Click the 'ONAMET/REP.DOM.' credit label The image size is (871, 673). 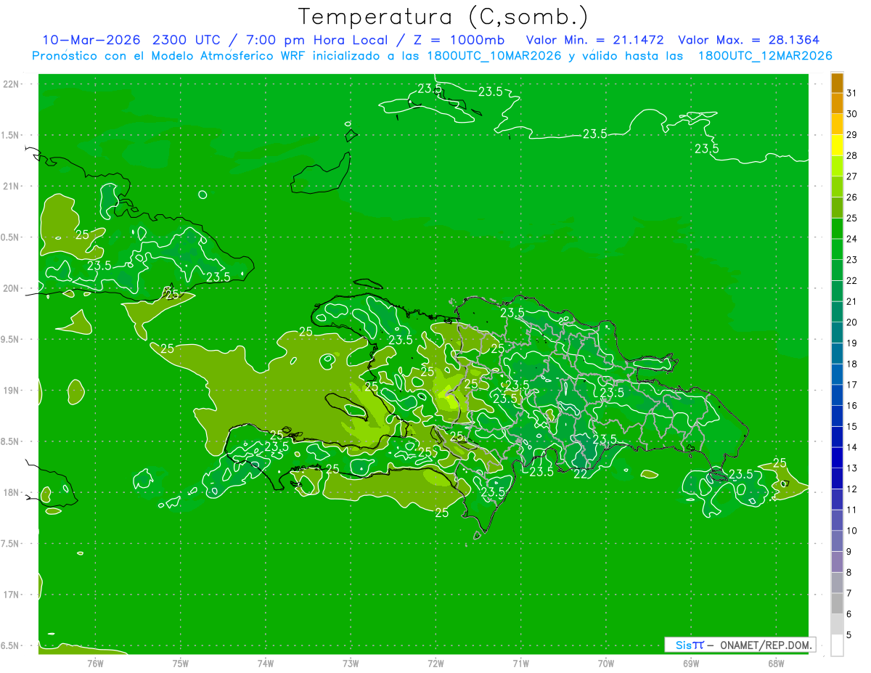point(766,645)
